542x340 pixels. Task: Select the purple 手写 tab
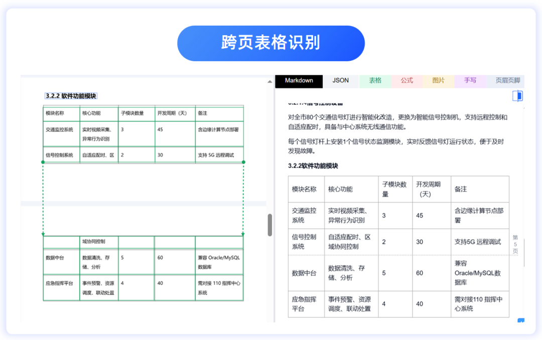click(x=470, y=80)
